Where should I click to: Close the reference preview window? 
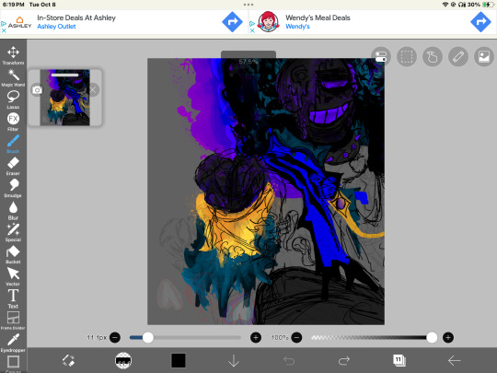93,90
